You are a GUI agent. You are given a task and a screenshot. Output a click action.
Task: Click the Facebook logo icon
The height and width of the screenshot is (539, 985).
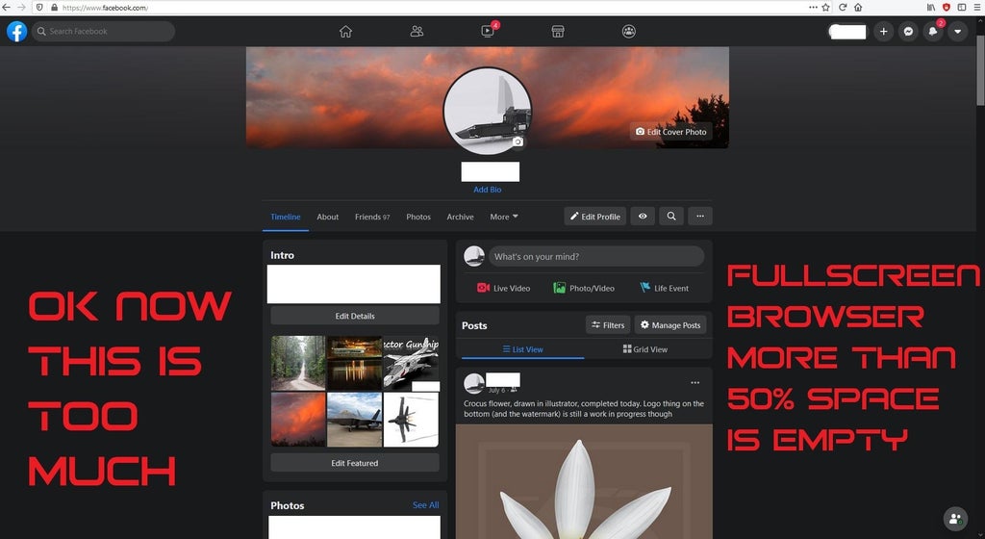(17, 32)
